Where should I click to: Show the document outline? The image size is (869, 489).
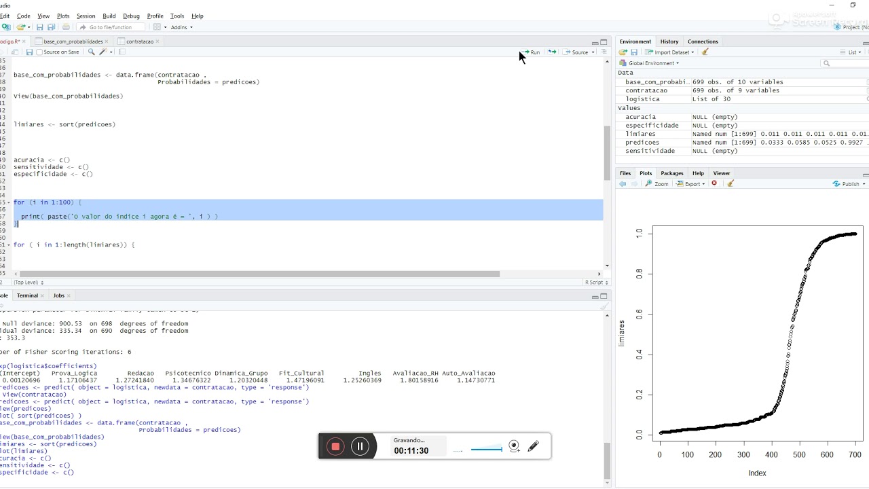pos(604,52)
